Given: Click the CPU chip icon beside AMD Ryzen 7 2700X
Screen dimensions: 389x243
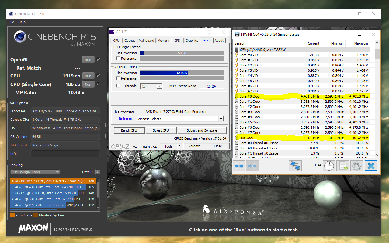Looking at the screenshot, I should click(237, 49).
